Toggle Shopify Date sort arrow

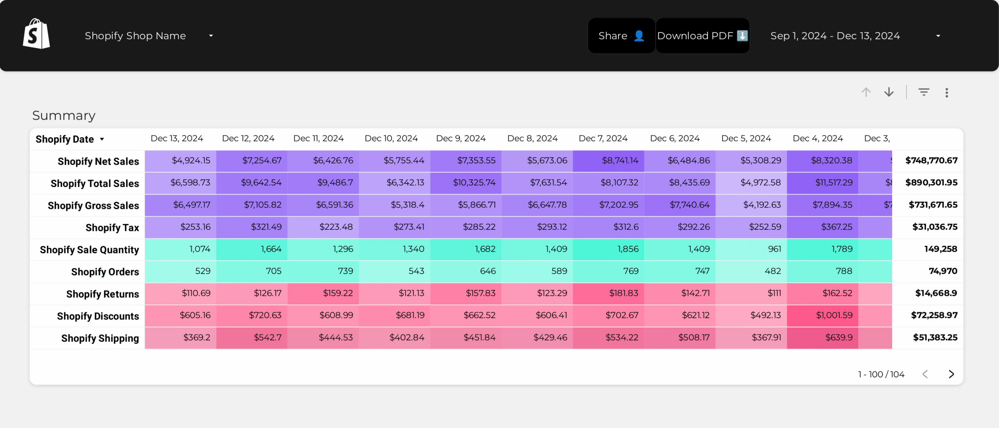[102, 139]
